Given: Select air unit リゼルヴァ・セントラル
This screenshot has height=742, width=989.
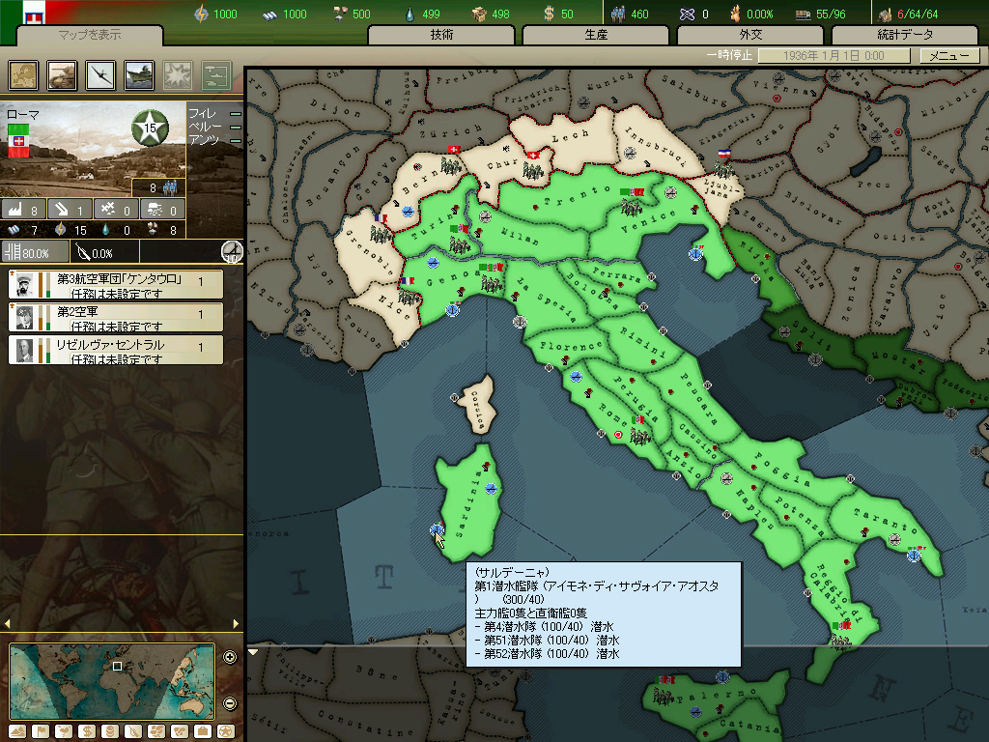Looking at the screenshot, I should tap(116, 350).
